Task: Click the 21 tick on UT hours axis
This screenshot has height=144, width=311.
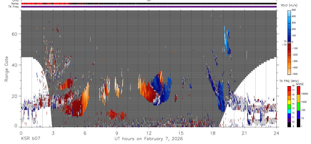Action: pos(244,133)
